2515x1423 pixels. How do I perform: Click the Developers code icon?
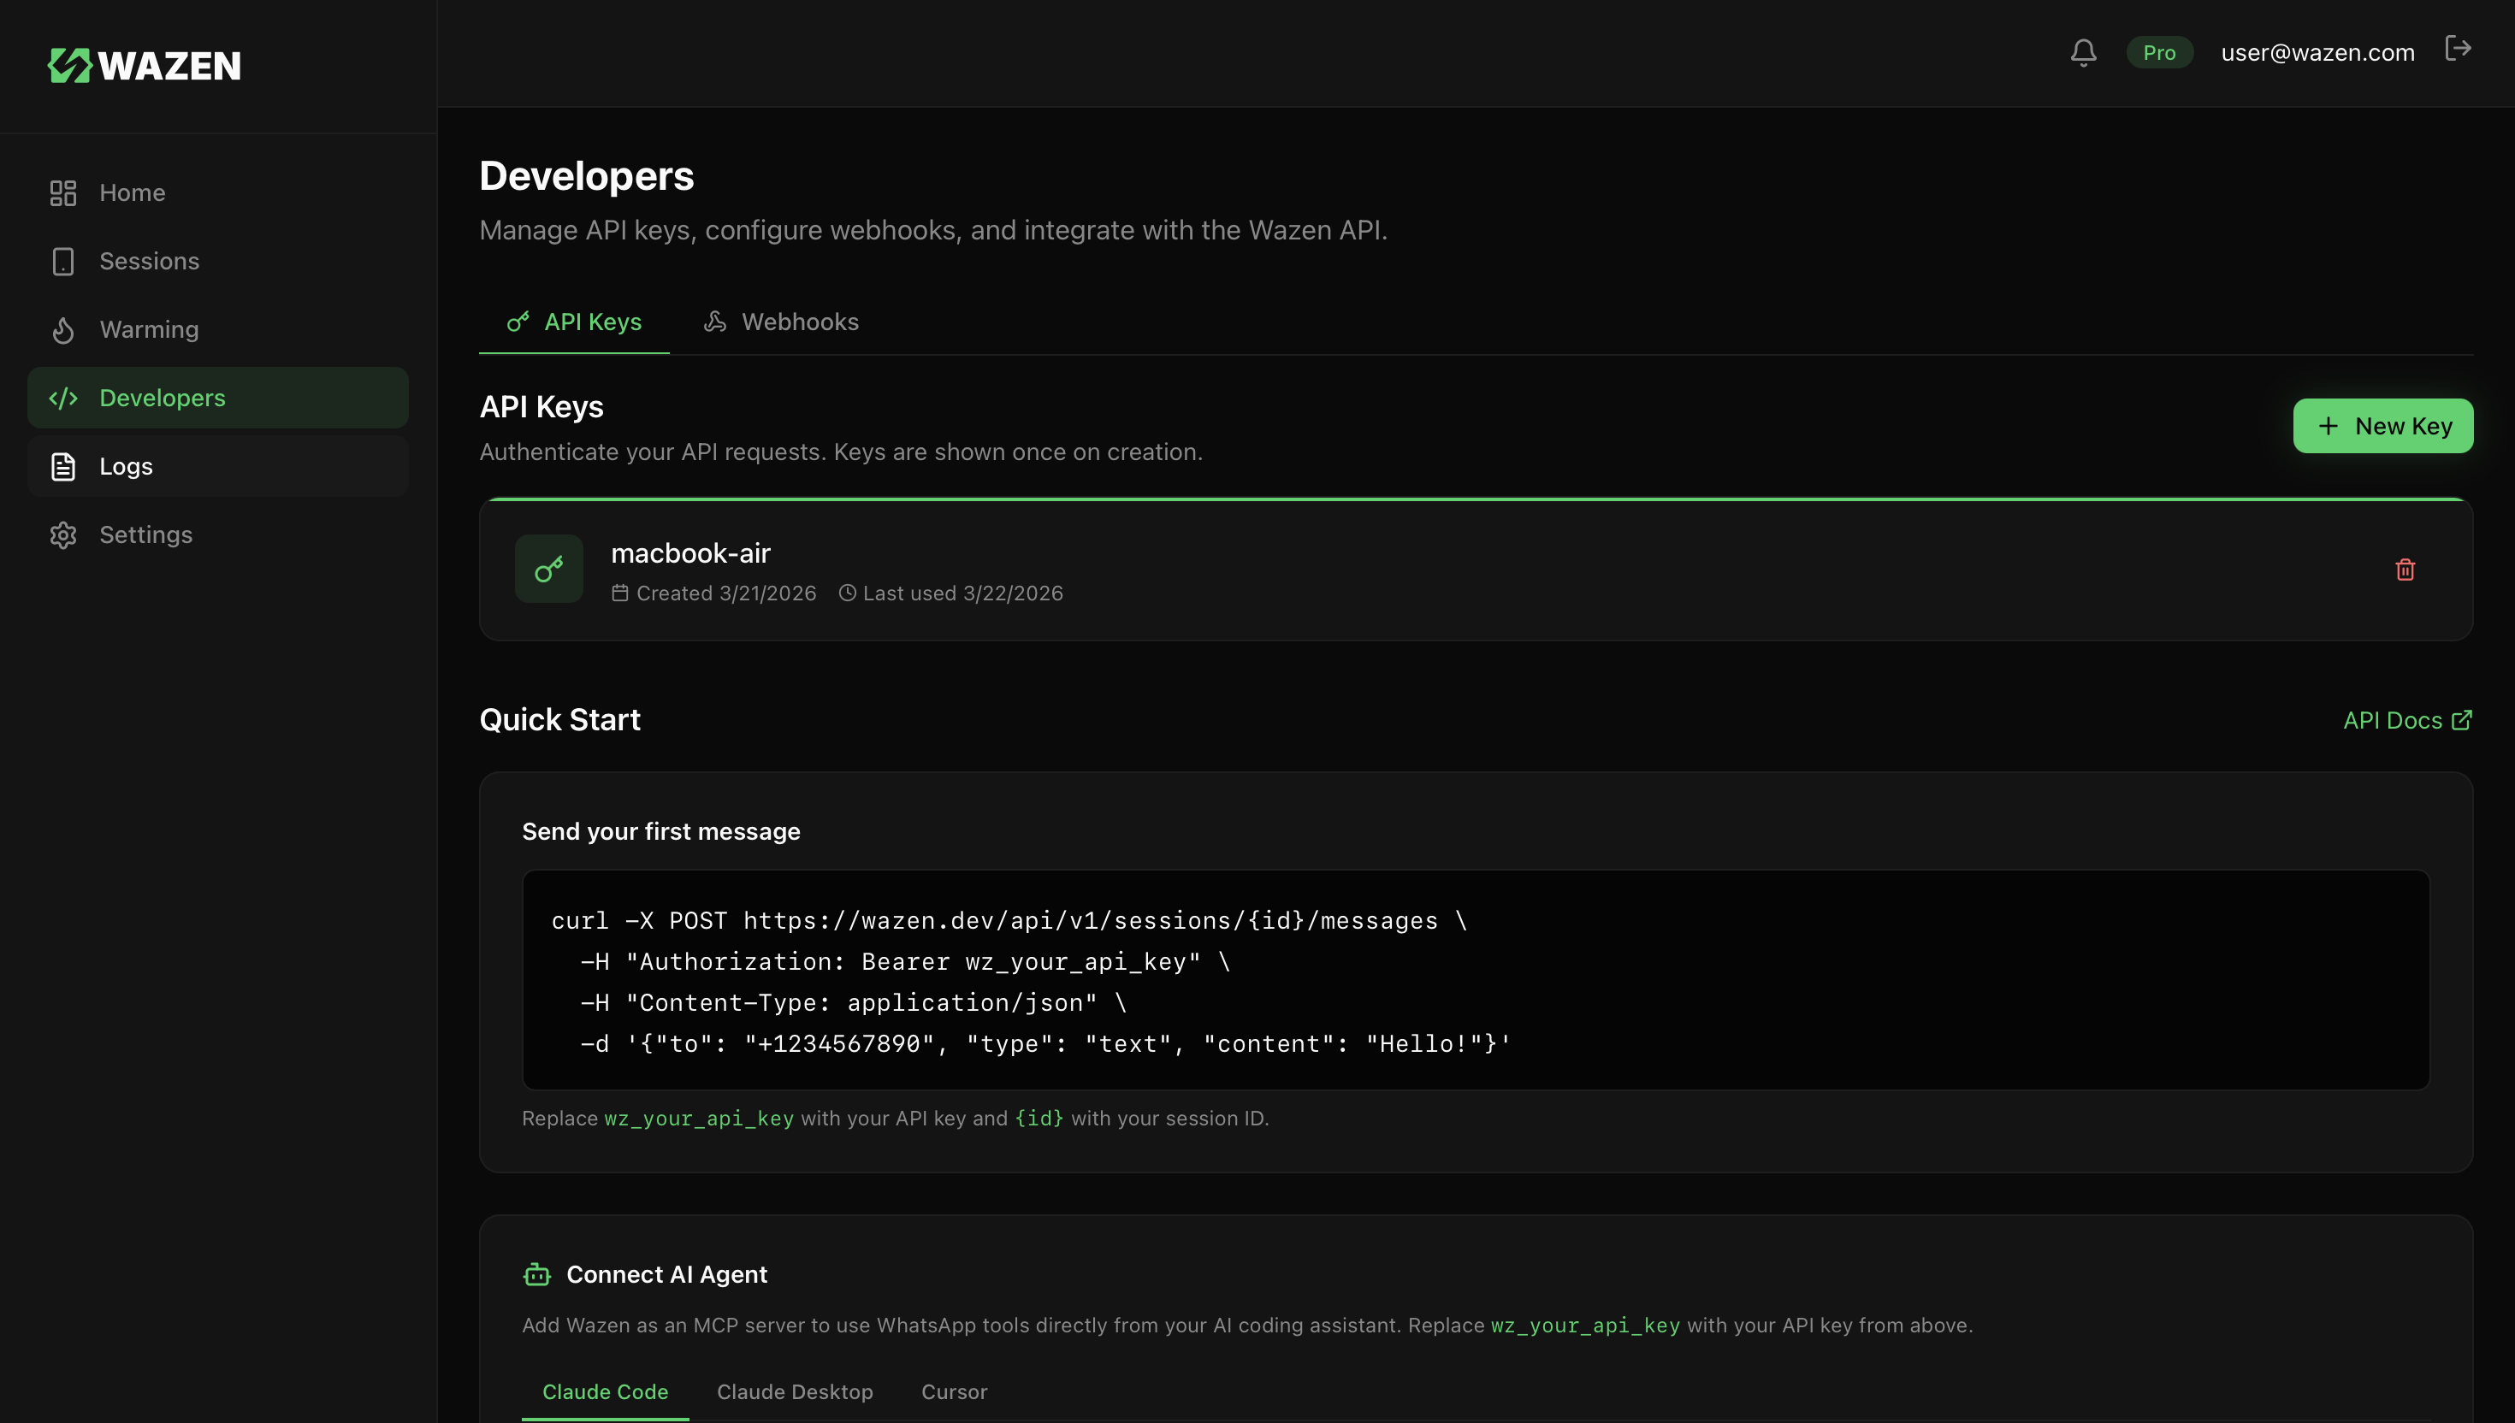62,398
